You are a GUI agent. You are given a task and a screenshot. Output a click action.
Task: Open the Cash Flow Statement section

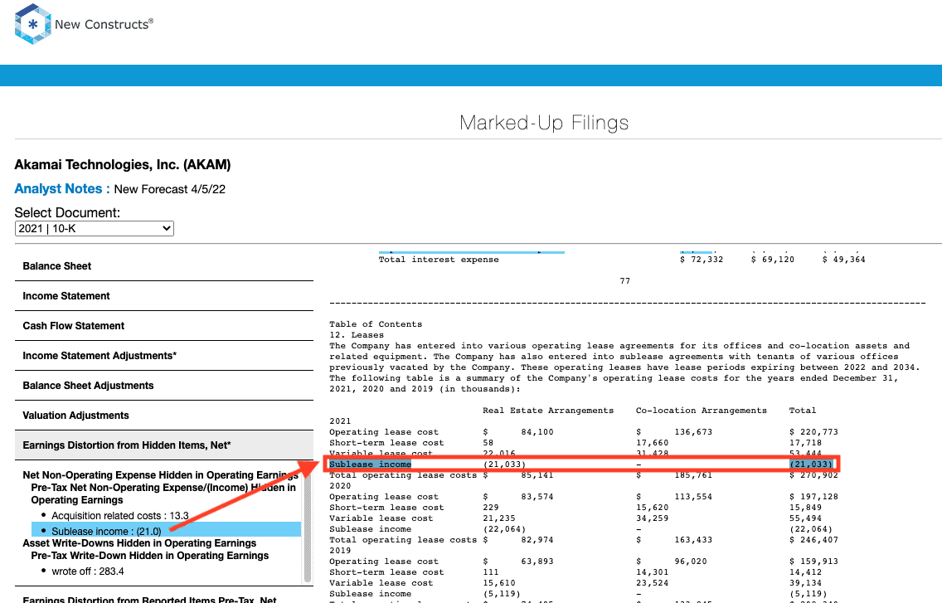(164, 326)
